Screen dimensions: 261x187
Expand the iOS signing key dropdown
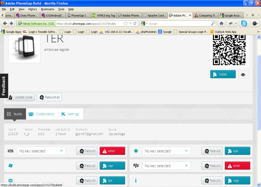[x=41, y=151]
